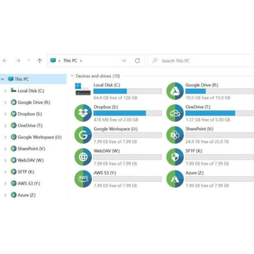This screenshot has width=254, height=254.
Task: Click the small Google Drive icon in sidebar
Action: 14,102
